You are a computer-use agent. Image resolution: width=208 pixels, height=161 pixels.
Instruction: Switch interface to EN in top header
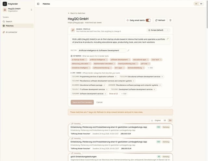[201, 4]
